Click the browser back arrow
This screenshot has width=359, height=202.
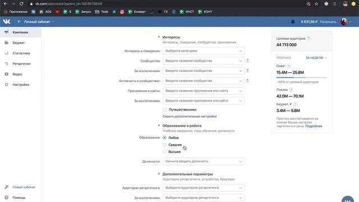coord(5,4)
